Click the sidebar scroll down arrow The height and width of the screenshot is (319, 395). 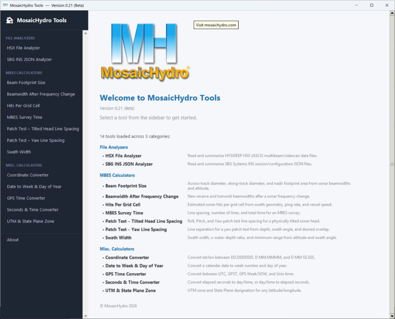pos(85,316)
